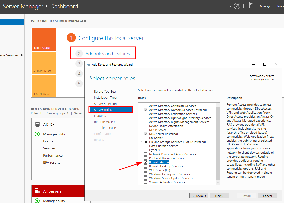Click the AD DS Manageability green status icon
The width and height of the screenshot is (284, 203).
pos(37,134)
